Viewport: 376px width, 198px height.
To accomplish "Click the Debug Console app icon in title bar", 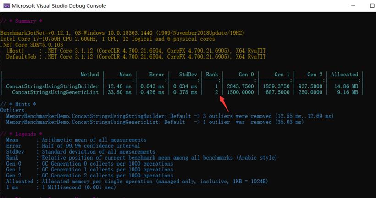I will [6, 6].
